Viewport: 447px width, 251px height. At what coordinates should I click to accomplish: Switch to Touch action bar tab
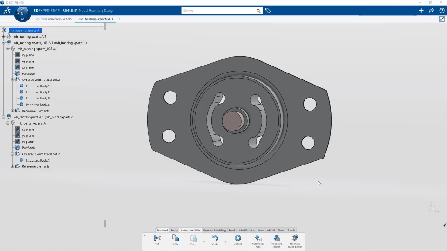[291, 230]
